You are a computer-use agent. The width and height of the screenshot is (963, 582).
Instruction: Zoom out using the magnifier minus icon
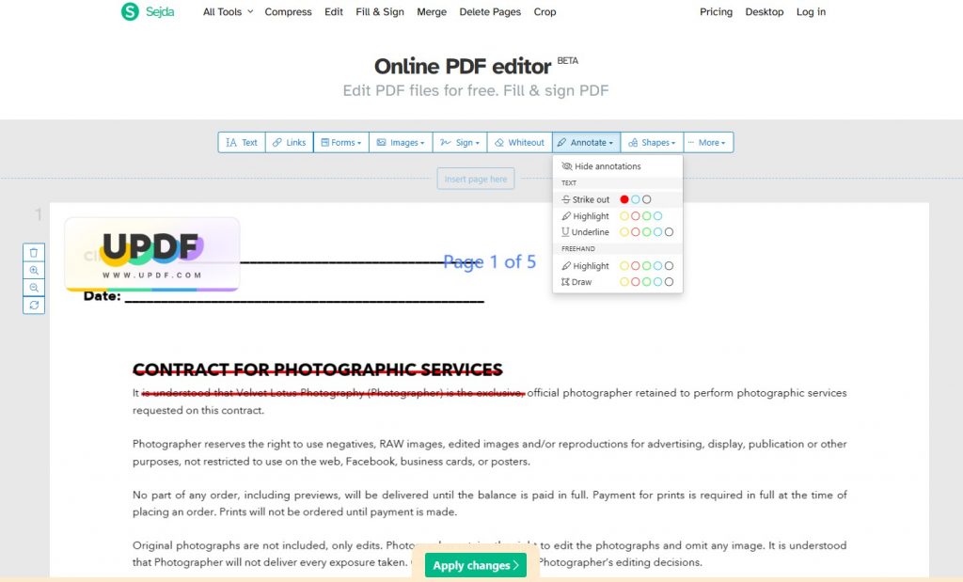tap(34, 288)
